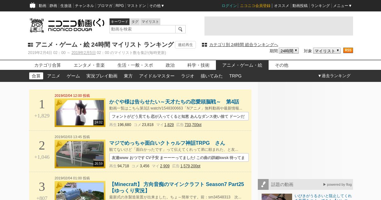
Task: Select the マイリスト search tab
Action: [x=150, y=22]
